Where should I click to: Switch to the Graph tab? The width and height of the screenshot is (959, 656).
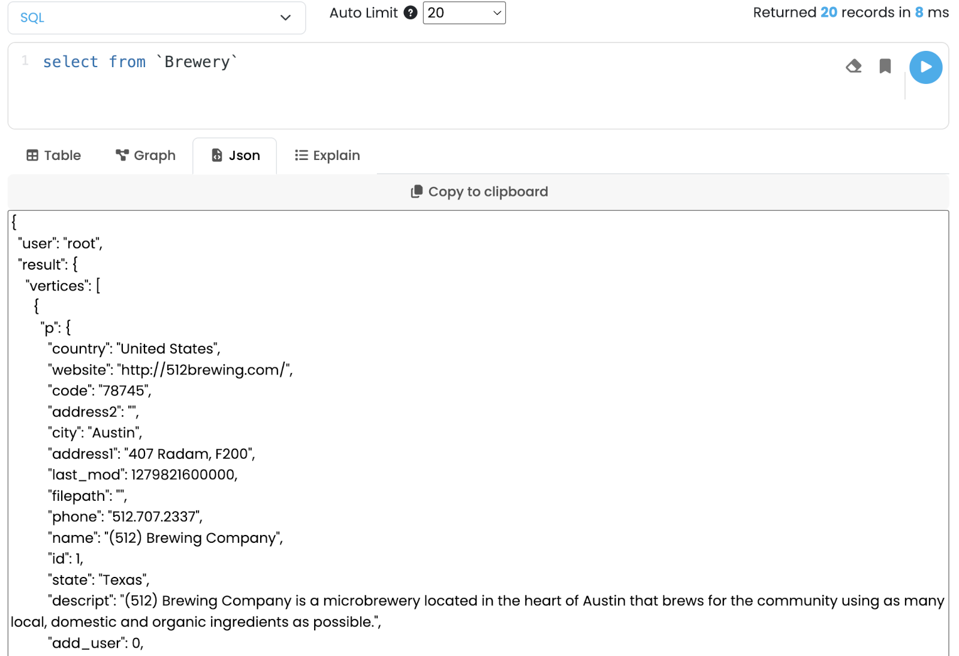(x=146, y=156)
